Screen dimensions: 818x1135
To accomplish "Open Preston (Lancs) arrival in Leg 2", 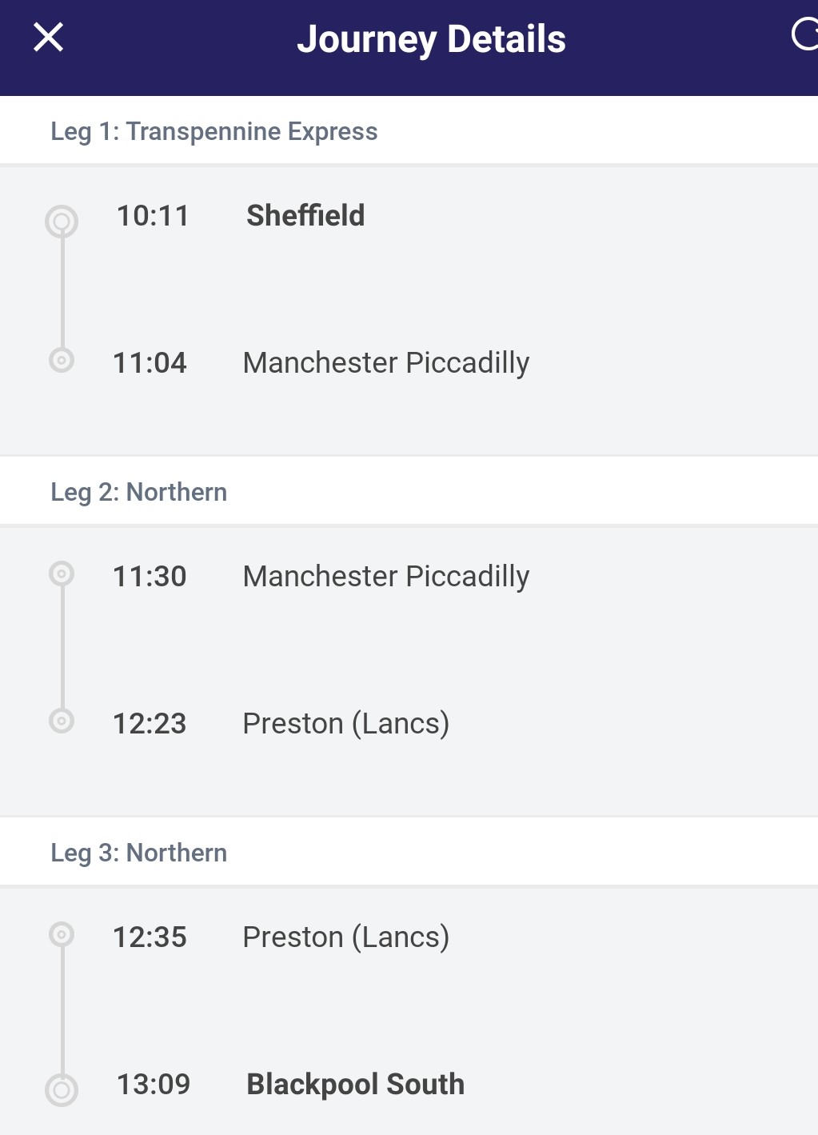I will (345, 723).
